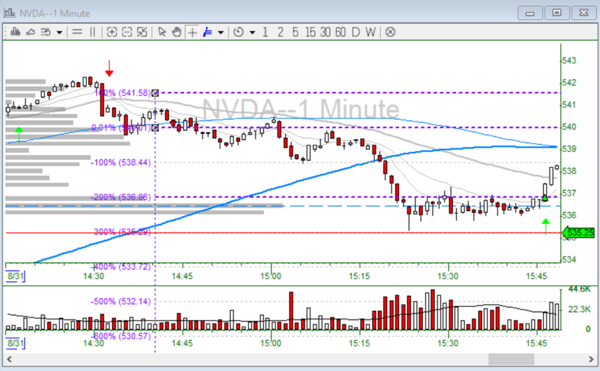This screenshot has width=600, height=371.
Task: Select the hand pan tool
Action: [x=176, y=32]
